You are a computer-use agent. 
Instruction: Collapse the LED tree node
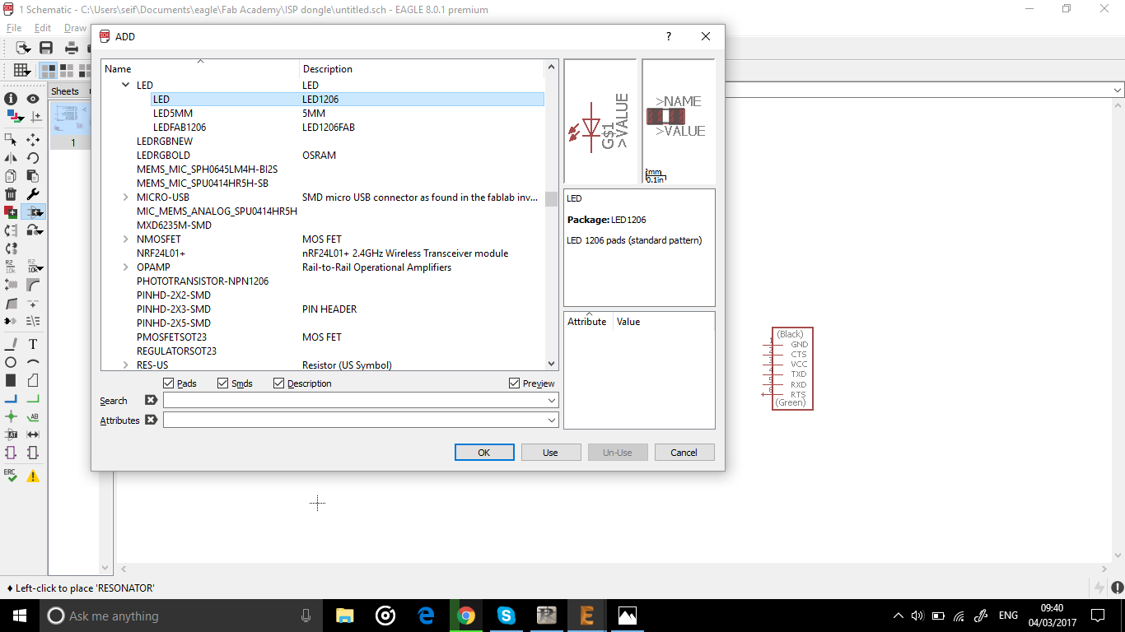[x=125, y=85]
